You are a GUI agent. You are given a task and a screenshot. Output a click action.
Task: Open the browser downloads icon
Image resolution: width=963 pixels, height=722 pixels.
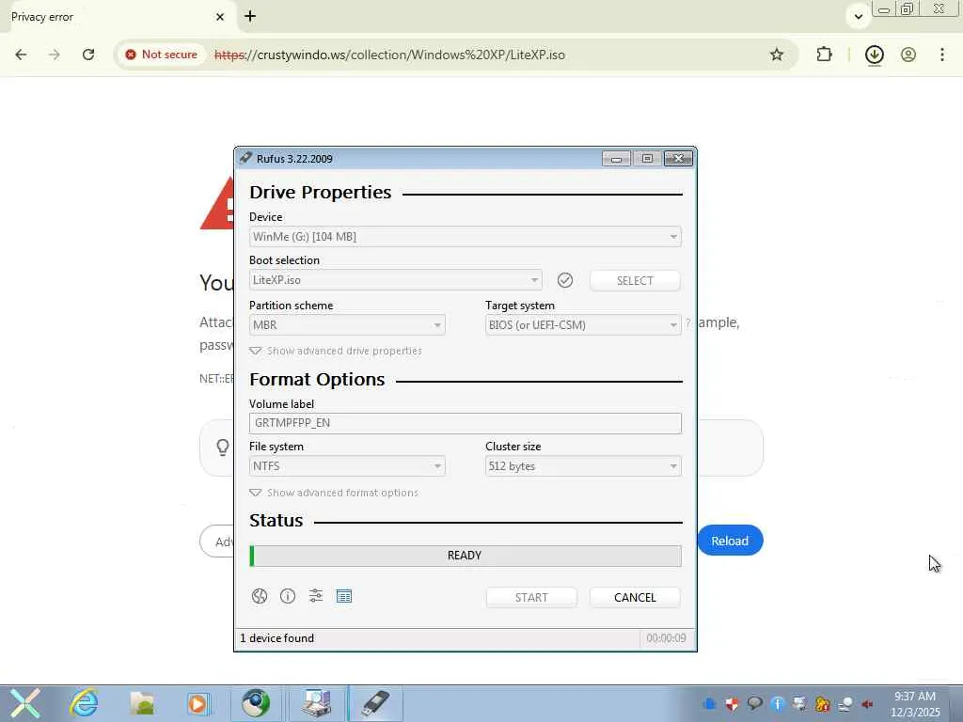click(x=874, y=55)
